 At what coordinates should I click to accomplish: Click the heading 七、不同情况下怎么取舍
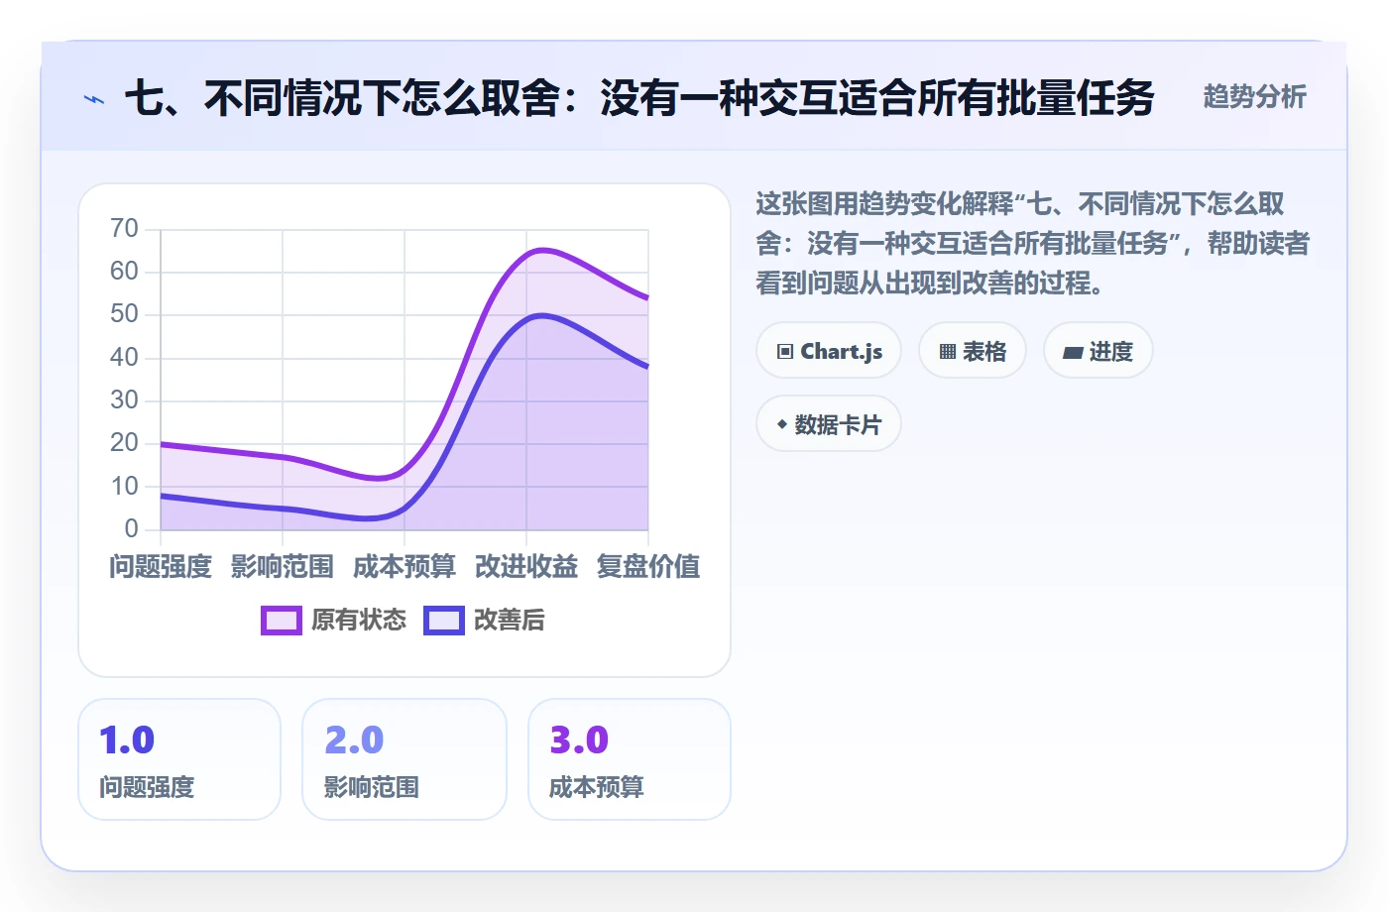tap(639, 98)
